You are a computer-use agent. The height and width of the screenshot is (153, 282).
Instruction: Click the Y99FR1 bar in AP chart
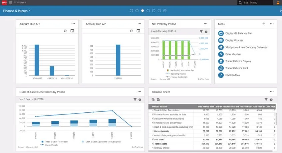[x=118, y=60]
